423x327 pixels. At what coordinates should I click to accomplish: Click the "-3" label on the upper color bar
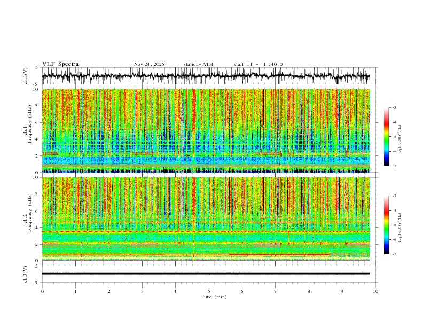(x=394, y=107)
